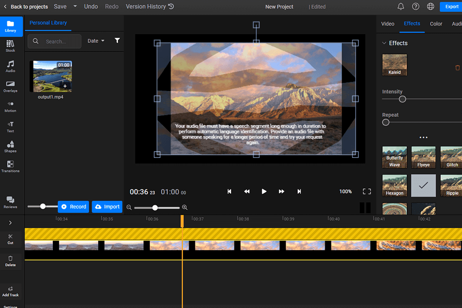
Task: Click the library thumbnail size slider
Action: click(43, 206)
